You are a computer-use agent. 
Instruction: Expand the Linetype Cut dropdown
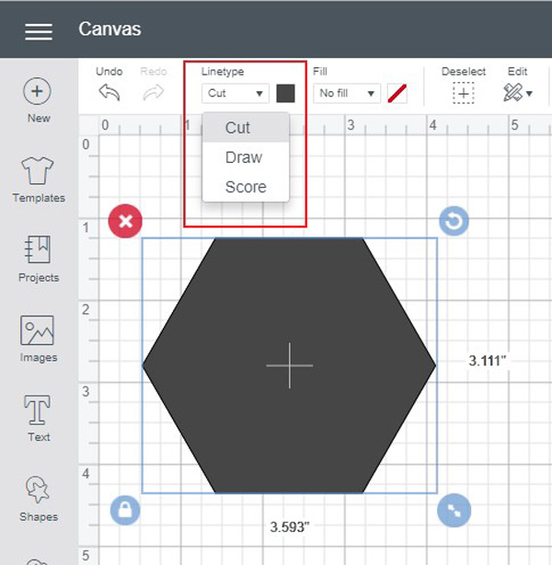coord(236,93)
